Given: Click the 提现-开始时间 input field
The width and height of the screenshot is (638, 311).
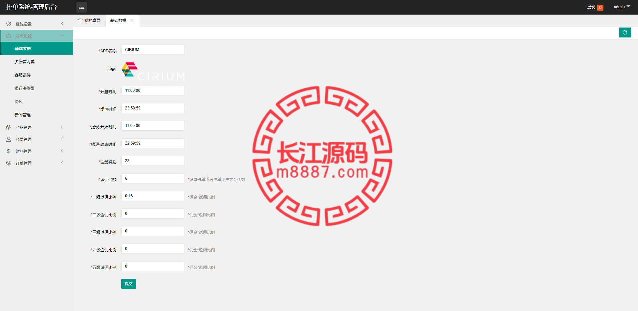Looking at the screenshot, I should 153,126.
